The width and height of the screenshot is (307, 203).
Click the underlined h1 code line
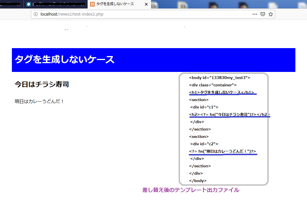click(221, 92)
